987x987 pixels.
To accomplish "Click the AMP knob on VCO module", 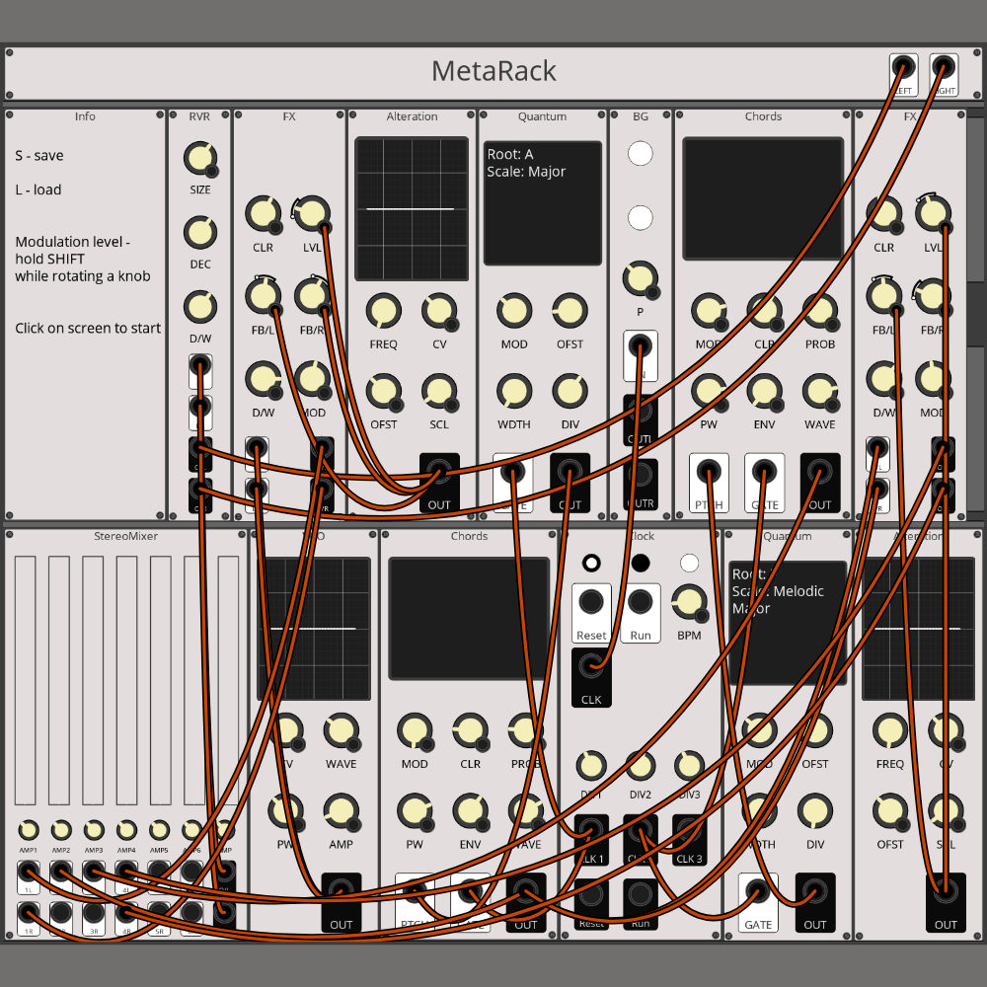I will click(x=341, y=811).
